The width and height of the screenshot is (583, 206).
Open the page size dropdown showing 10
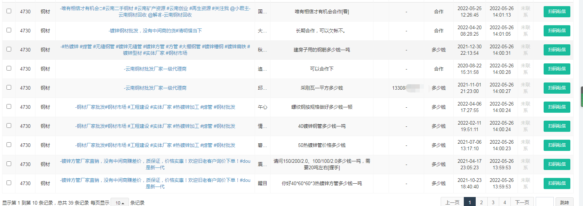[x=120, y=203]
